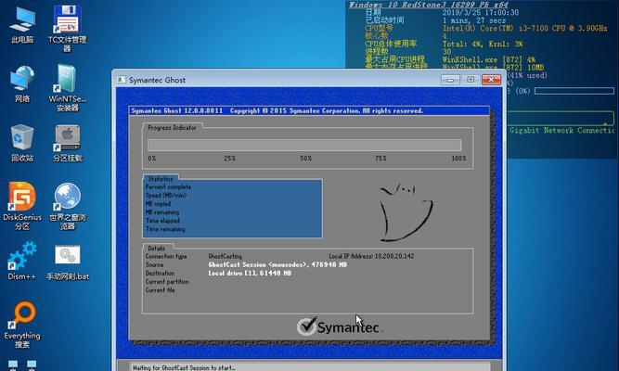The height and width of the screenshot is (371, 619).
Task: Click the MB remaining row
Action: tap(161, 212)
